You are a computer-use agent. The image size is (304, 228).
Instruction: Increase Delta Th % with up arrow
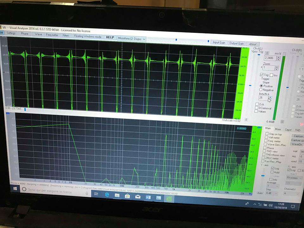(x=270, y=97)
